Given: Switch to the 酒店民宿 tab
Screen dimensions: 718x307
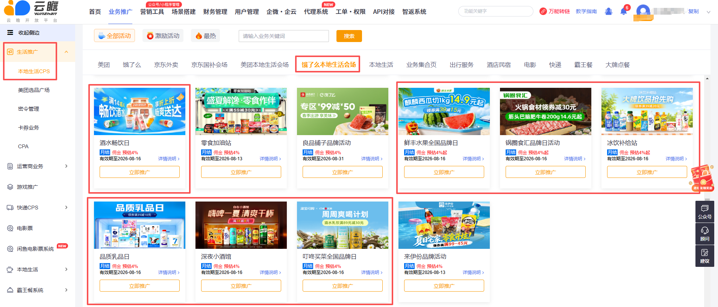Looking at the screenshot, I should 499,65.
